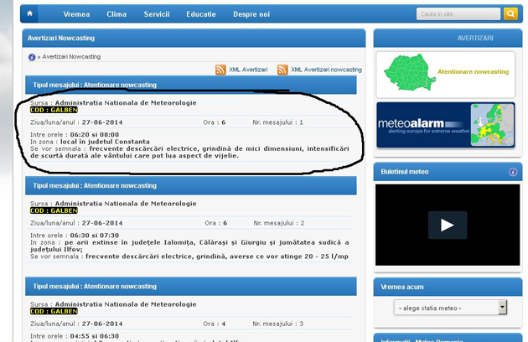
Task: Open the Educatie menu
Action: click(x=200, y=15)
